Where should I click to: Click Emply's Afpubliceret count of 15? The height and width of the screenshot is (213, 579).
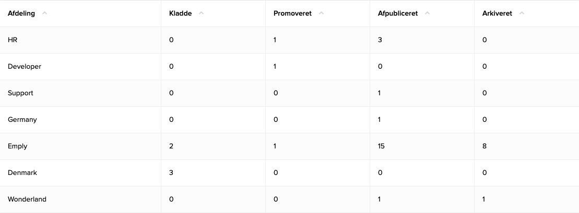(381, 146)
